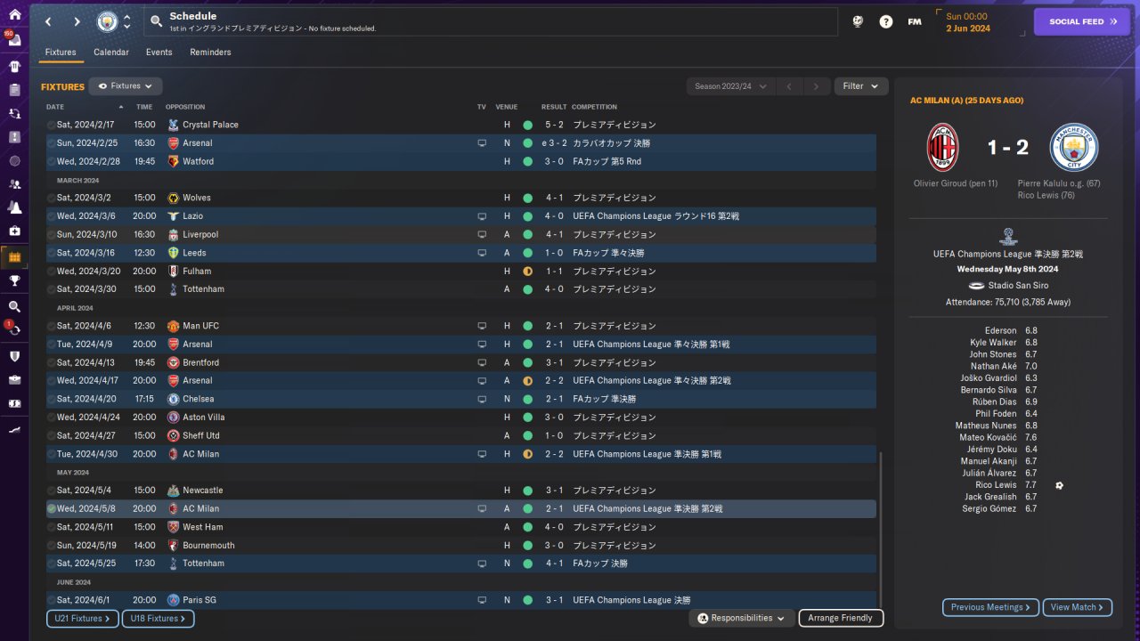The height and width of the screenshot is (641, 1140).
Task: Select the row circle for Wolves fixture
Action: (52, 198)
